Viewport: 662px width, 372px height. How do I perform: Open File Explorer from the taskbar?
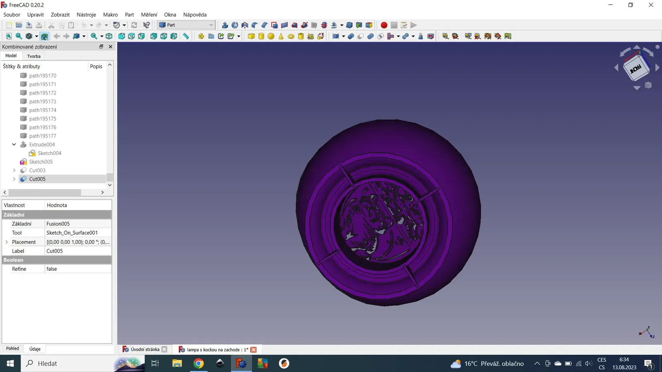tap(177, 364)
